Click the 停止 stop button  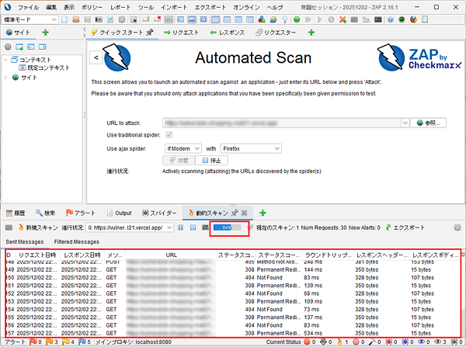coord(211,161)
